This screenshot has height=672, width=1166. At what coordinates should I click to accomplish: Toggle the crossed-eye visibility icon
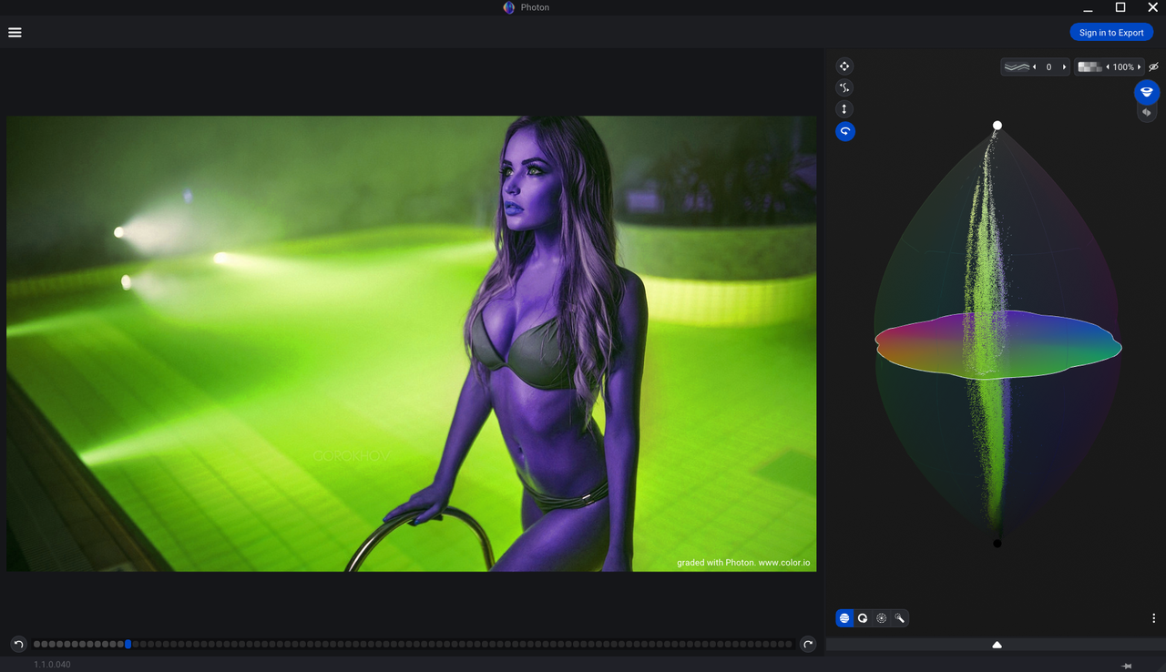point(1153,67)
